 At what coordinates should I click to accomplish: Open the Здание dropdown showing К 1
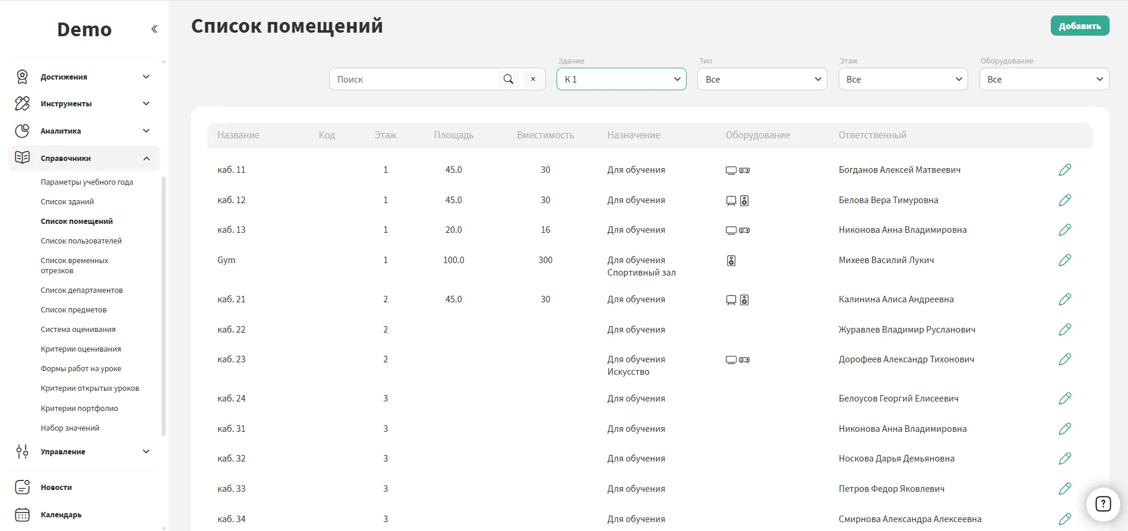coord(621,79)
